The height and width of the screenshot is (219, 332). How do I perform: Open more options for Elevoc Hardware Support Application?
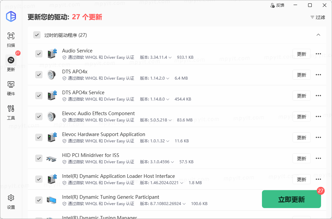[318, 137]
